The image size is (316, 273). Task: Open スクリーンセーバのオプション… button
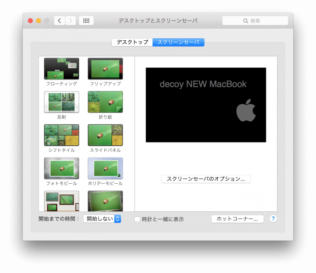point(206,179)
